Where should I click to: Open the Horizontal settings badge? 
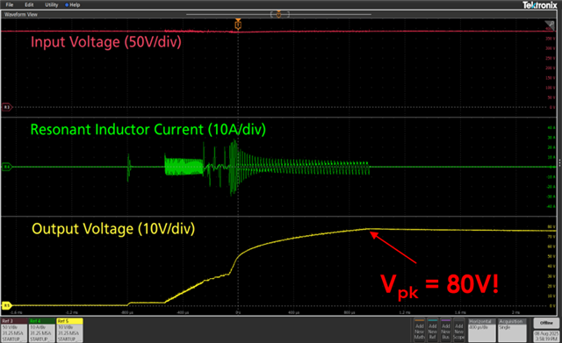pos(482,330)
